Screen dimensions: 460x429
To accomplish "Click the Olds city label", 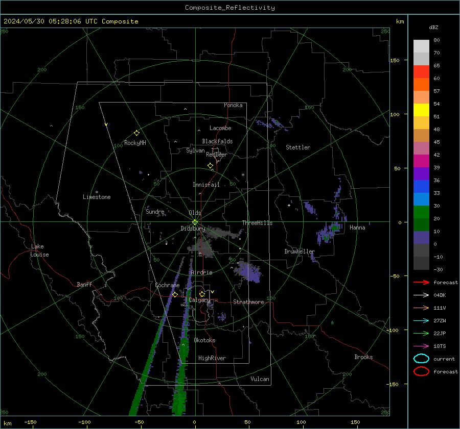I will pos(195,213).
